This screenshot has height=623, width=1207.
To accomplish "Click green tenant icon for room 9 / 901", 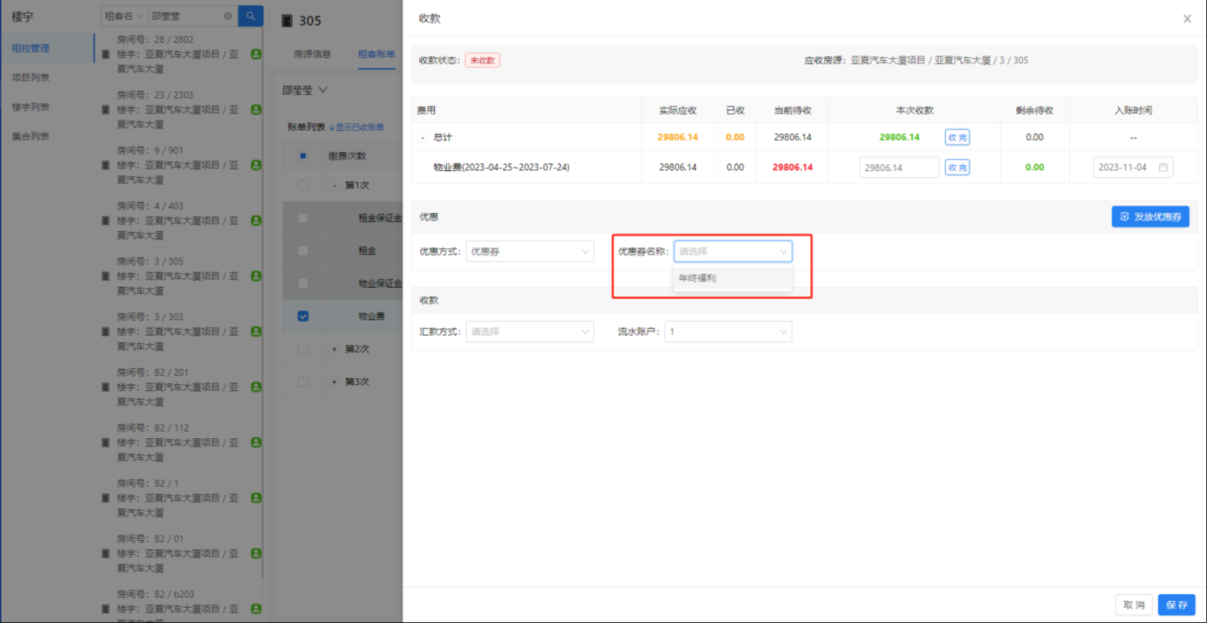I will coord(256,165).
